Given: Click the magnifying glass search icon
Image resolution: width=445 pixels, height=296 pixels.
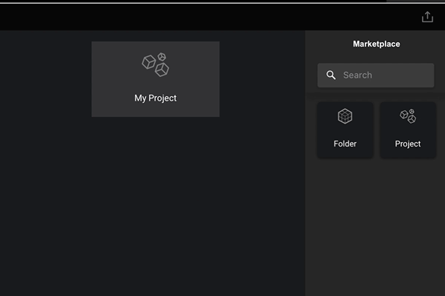Looking at the screenshot, I should [x=331, y=75].
